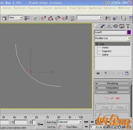This screenshot has width=133, height=130.
Task: Open the Rendering menu
Action: click(95, 8)
